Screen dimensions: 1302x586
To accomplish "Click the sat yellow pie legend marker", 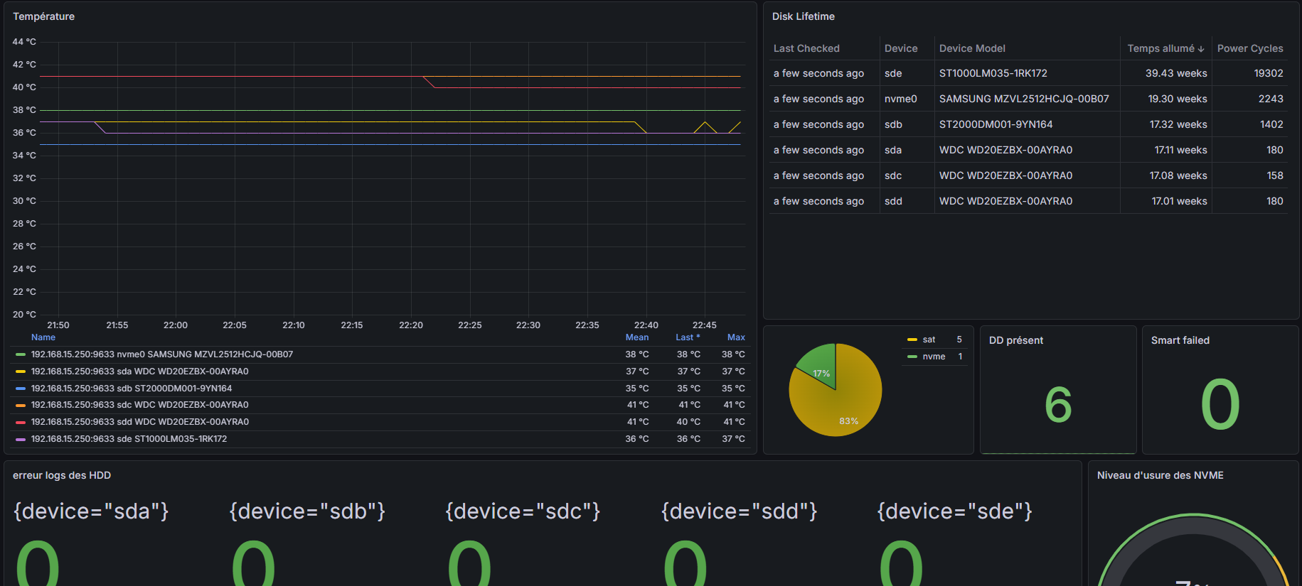I will tap(912, 340).
